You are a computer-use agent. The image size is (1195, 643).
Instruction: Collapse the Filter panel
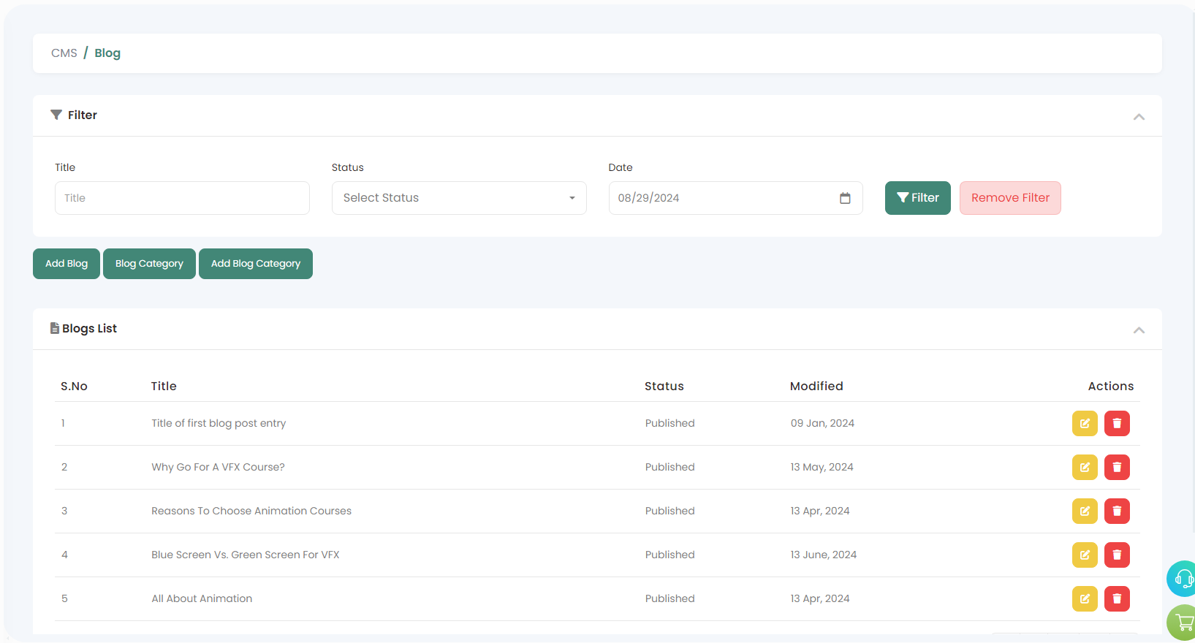pos(1139,117)
